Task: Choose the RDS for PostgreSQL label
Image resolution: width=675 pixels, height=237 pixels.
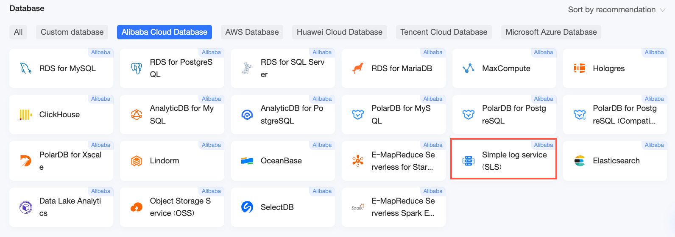Action: [x=181, y=68]
